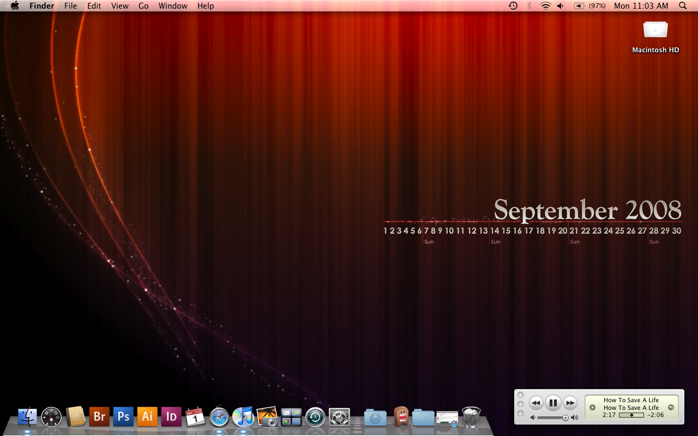Open the Finder menu

41,5
